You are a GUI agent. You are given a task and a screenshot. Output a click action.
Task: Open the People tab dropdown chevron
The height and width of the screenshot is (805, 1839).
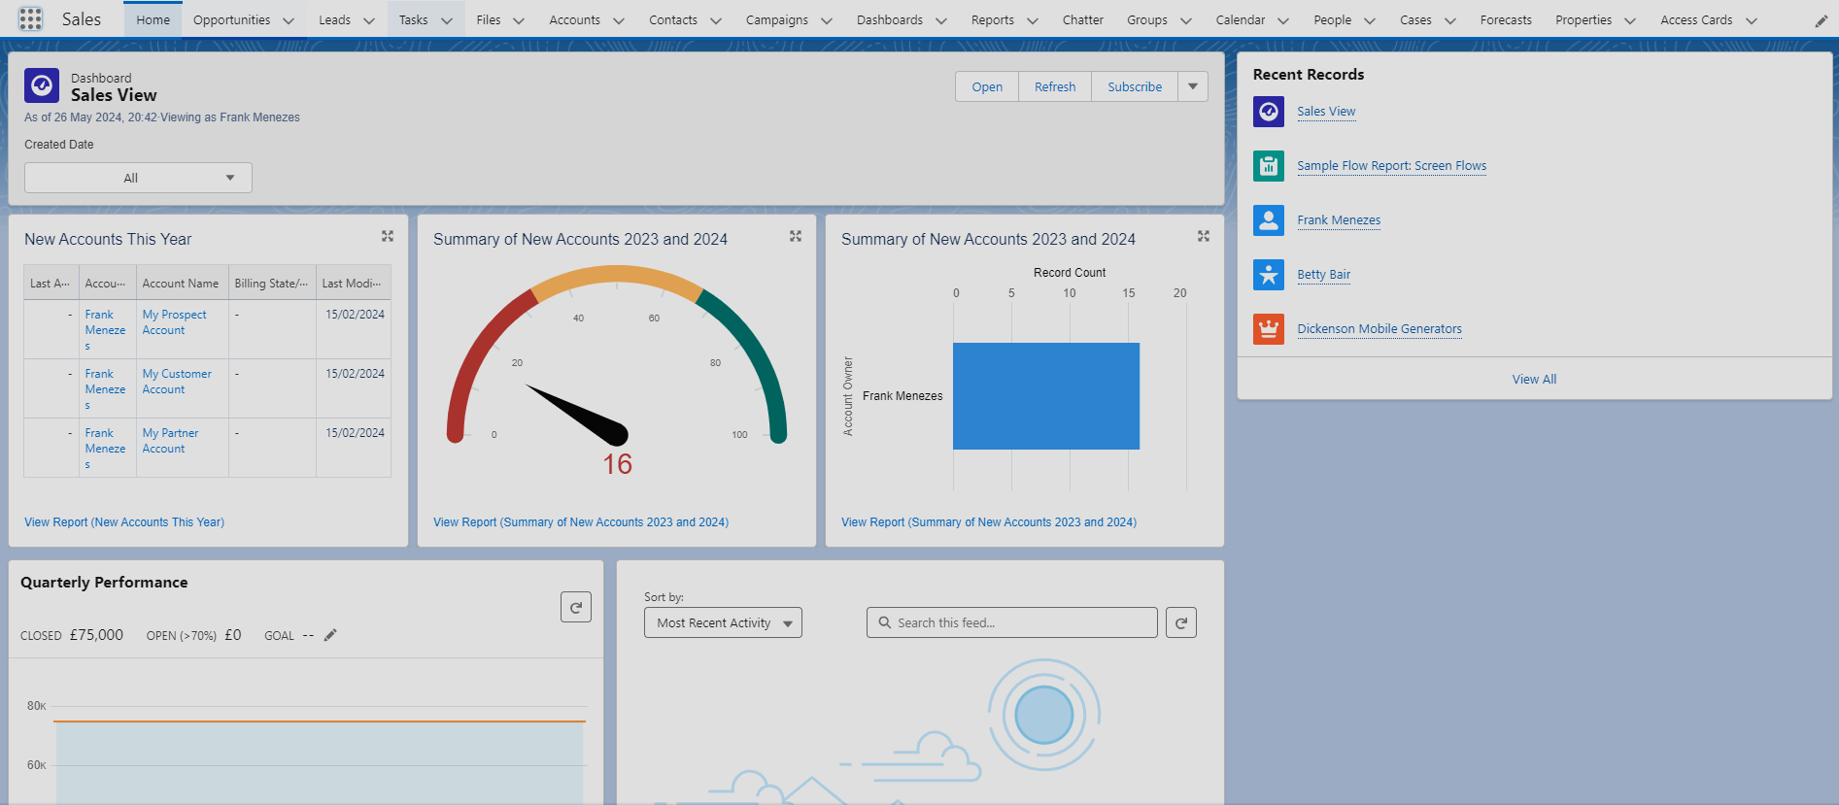pos(1370,20)
